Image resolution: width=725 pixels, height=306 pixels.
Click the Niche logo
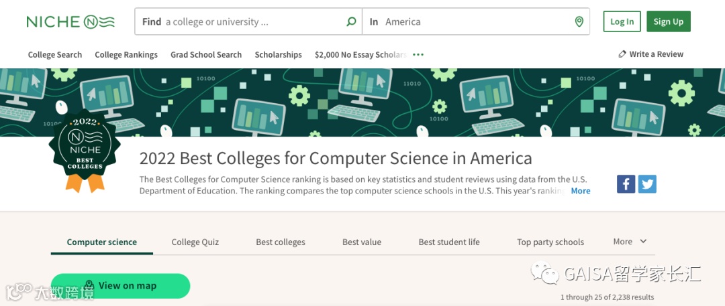[x=70, y=21]
